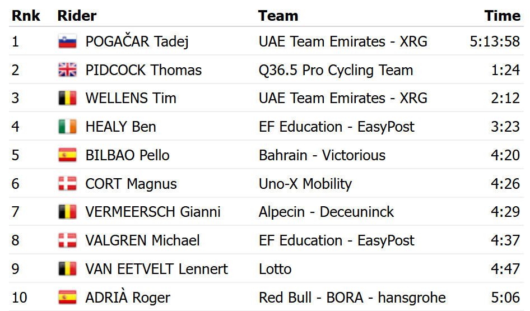Click the British flag beside Pidcock
This screenshot has width=530, height=311.
67,70
